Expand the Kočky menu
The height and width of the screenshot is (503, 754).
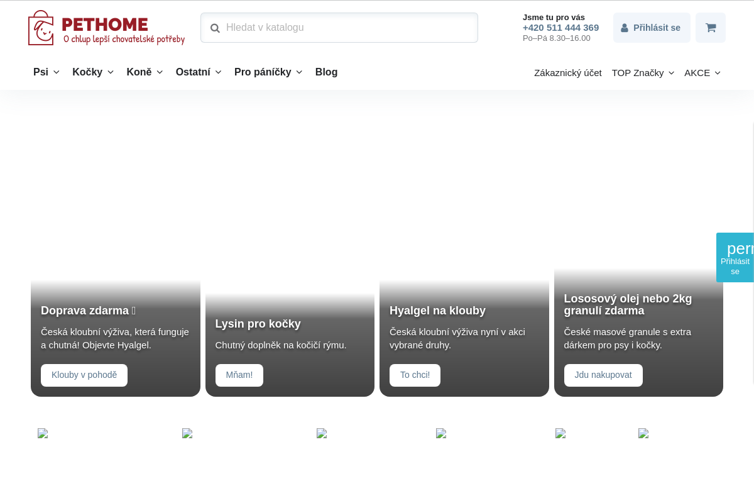pos(93,72)
